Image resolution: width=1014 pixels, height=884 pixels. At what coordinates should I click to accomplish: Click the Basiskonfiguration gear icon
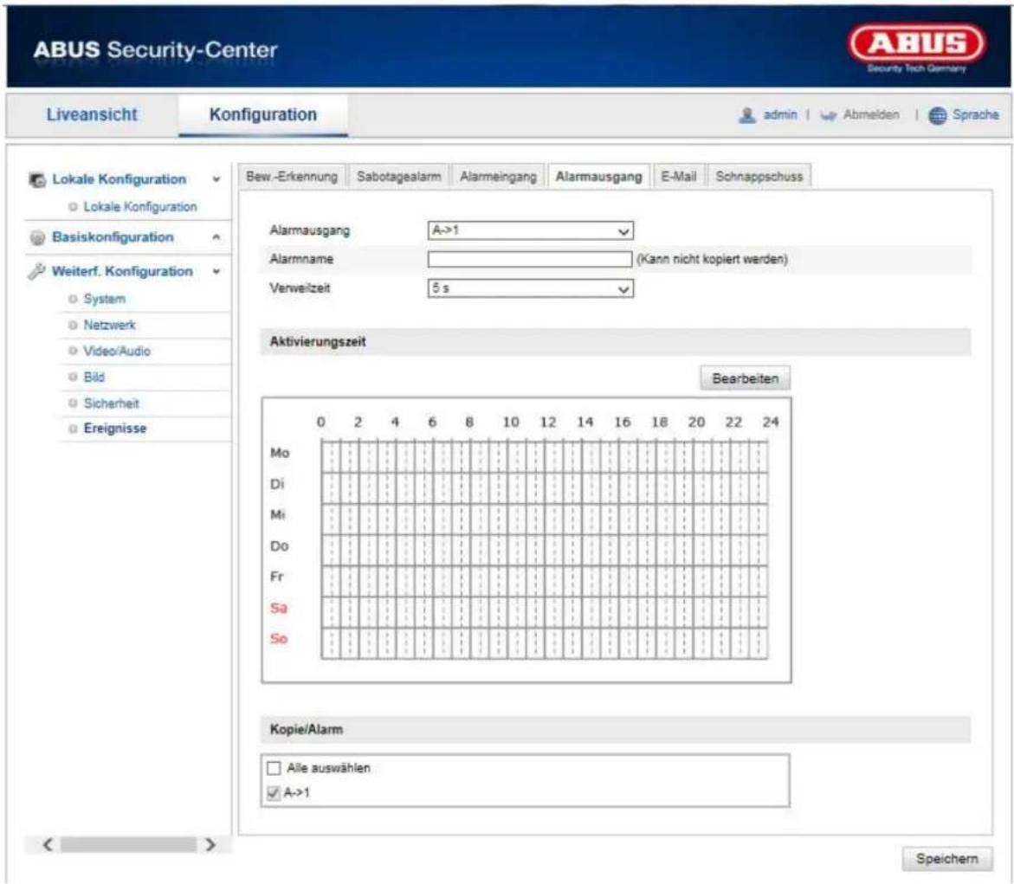point(37,237)
